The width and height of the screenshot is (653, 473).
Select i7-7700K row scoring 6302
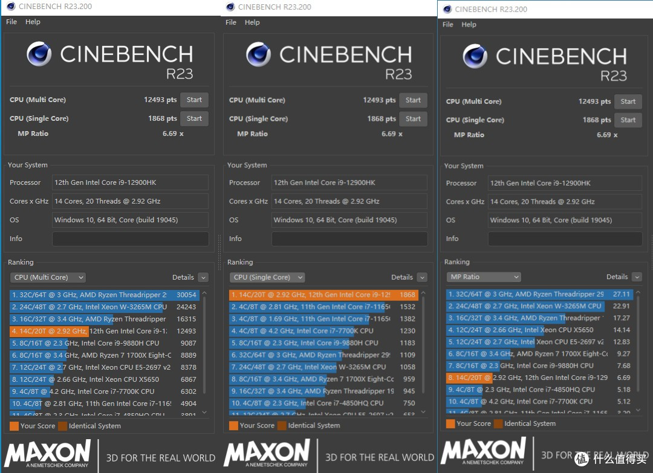point(104,391)
